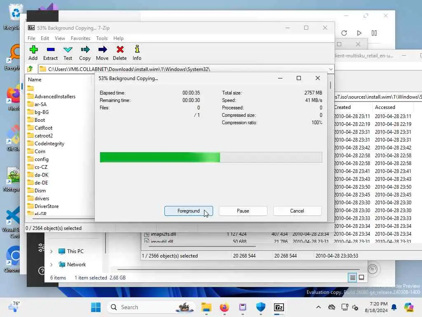Open the notification bell icon
This screenshot has width=422, height=317.
pyautogui.click(x=394, y=307)
